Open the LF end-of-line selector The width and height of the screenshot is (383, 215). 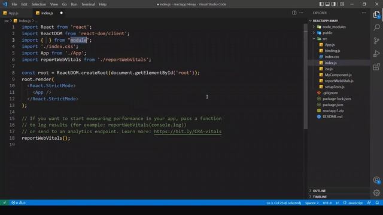pyautogui.click(x=337, y=202)
